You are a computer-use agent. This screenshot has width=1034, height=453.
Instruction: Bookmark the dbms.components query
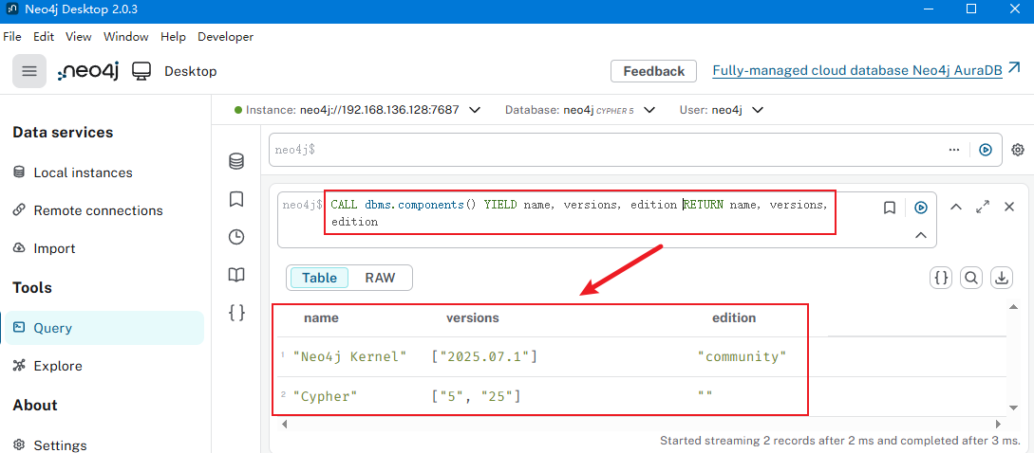[x=889, y=208]
